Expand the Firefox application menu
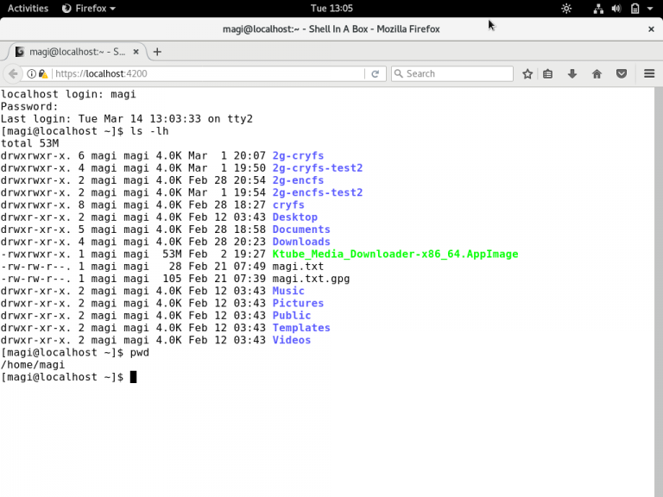Image resolution: width=663 pixels, height=497 pixels. coord(90,8)
